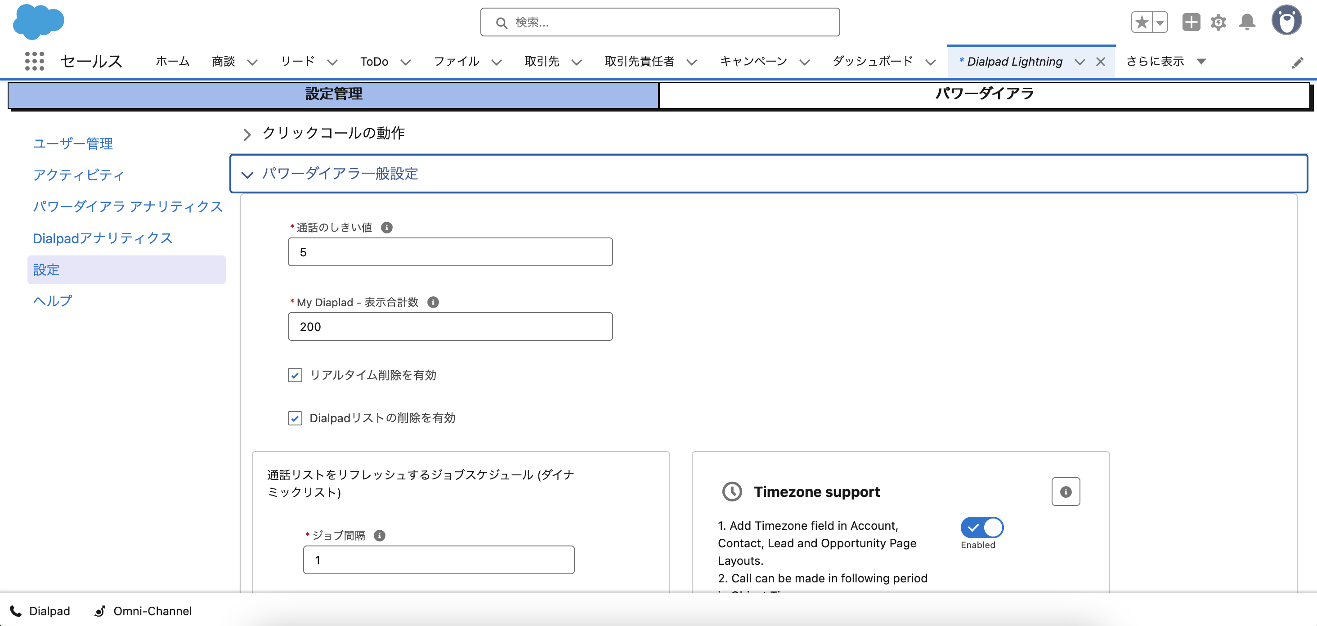
Task: Toggle リアルタイム削除を有効 checkbox
Action: tap(295, 375)
